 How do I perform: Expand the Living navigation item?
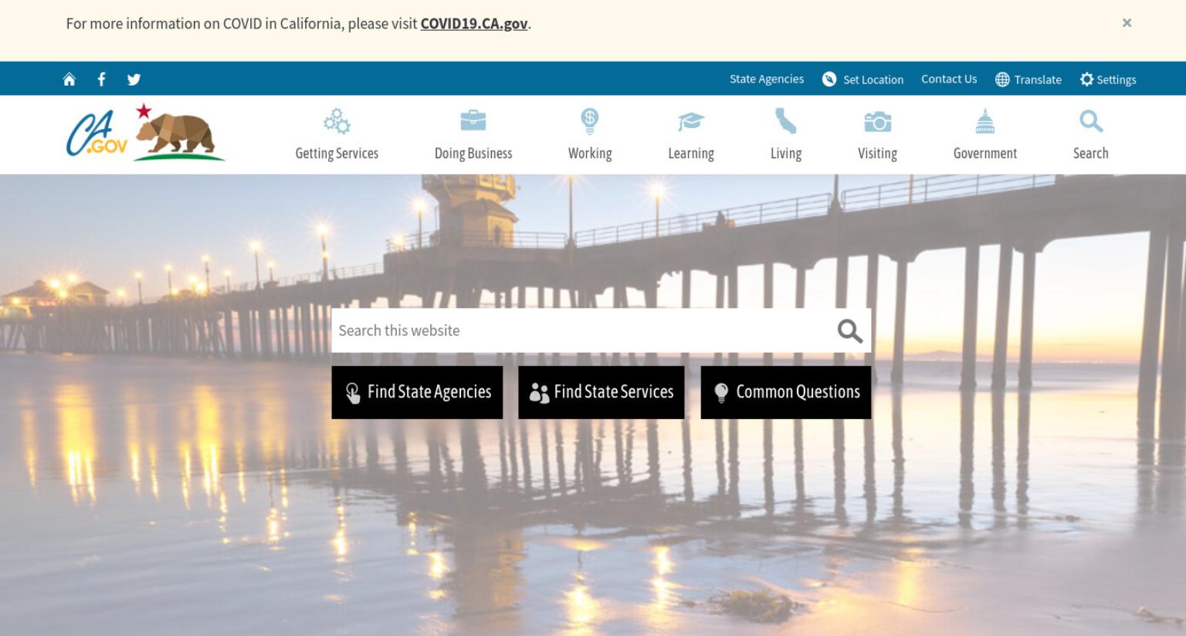click(786, 134)
